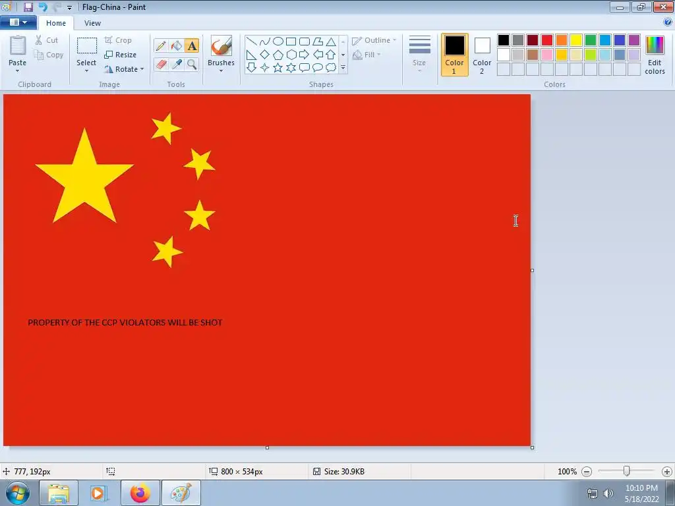
Task: Open the Rotate dropdown
Action: coord(124,69)
